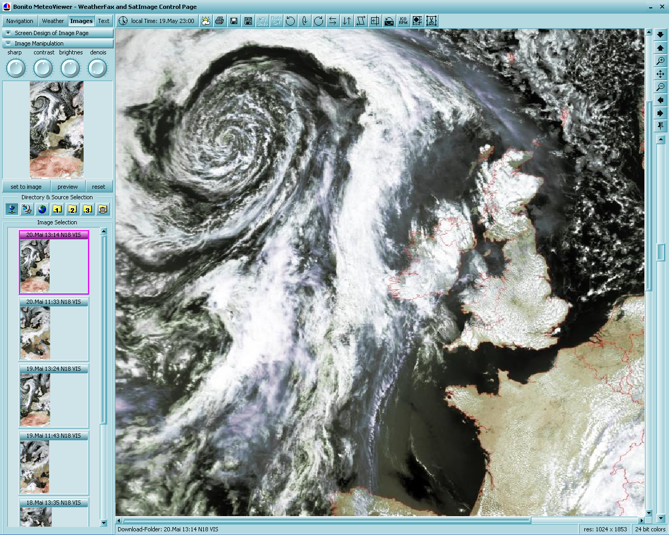This screenshot has width=669, height=535.
Task: Select the globe source icon
Action: click(x=42, y=210)
